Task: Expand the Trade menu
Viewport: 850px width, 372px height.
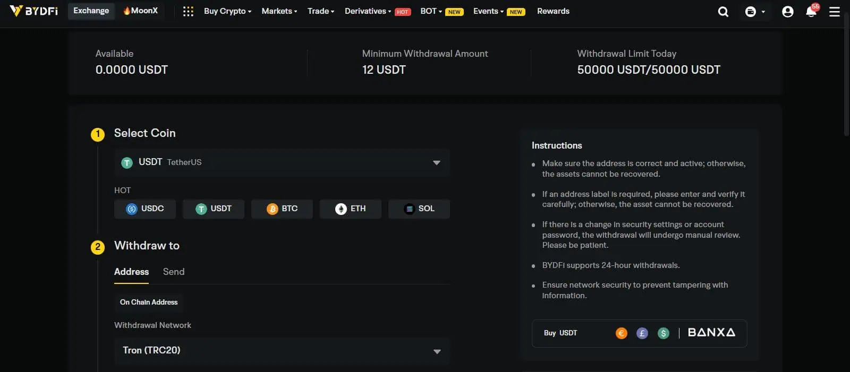Action: 321,11
